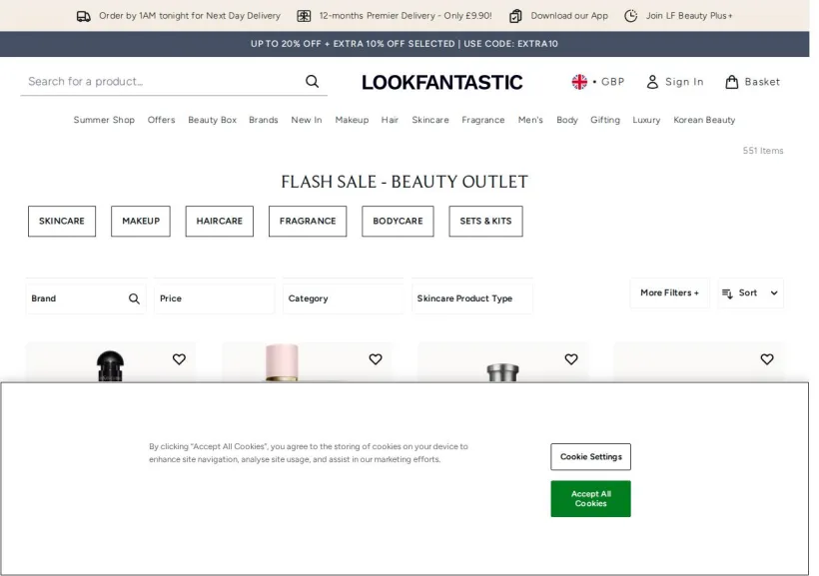The image size is (819, 576).
Task: Click the Download our App phone icon
Action: point(515,16)
